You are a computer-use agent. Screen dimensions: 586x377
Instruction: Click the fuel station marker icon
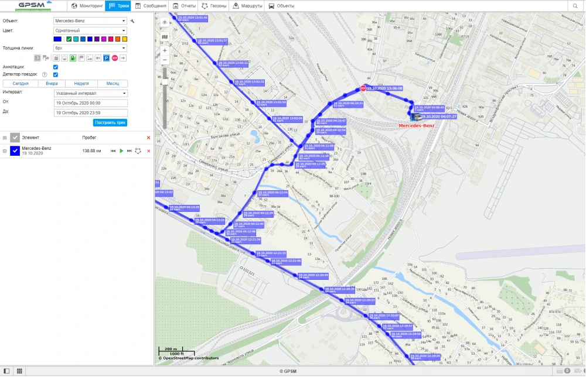click(x=73, y=58)
